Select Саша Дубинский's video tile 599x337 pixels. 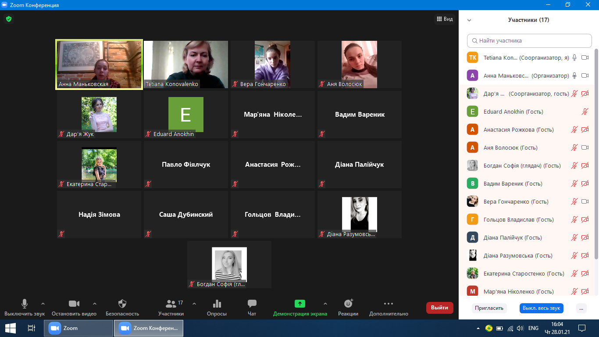(186, 215)
